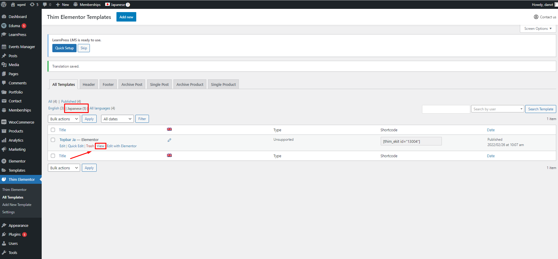This screenshot has height=259, width=558.
Task: Click the Filter button
Action: (x=142, y=119)
